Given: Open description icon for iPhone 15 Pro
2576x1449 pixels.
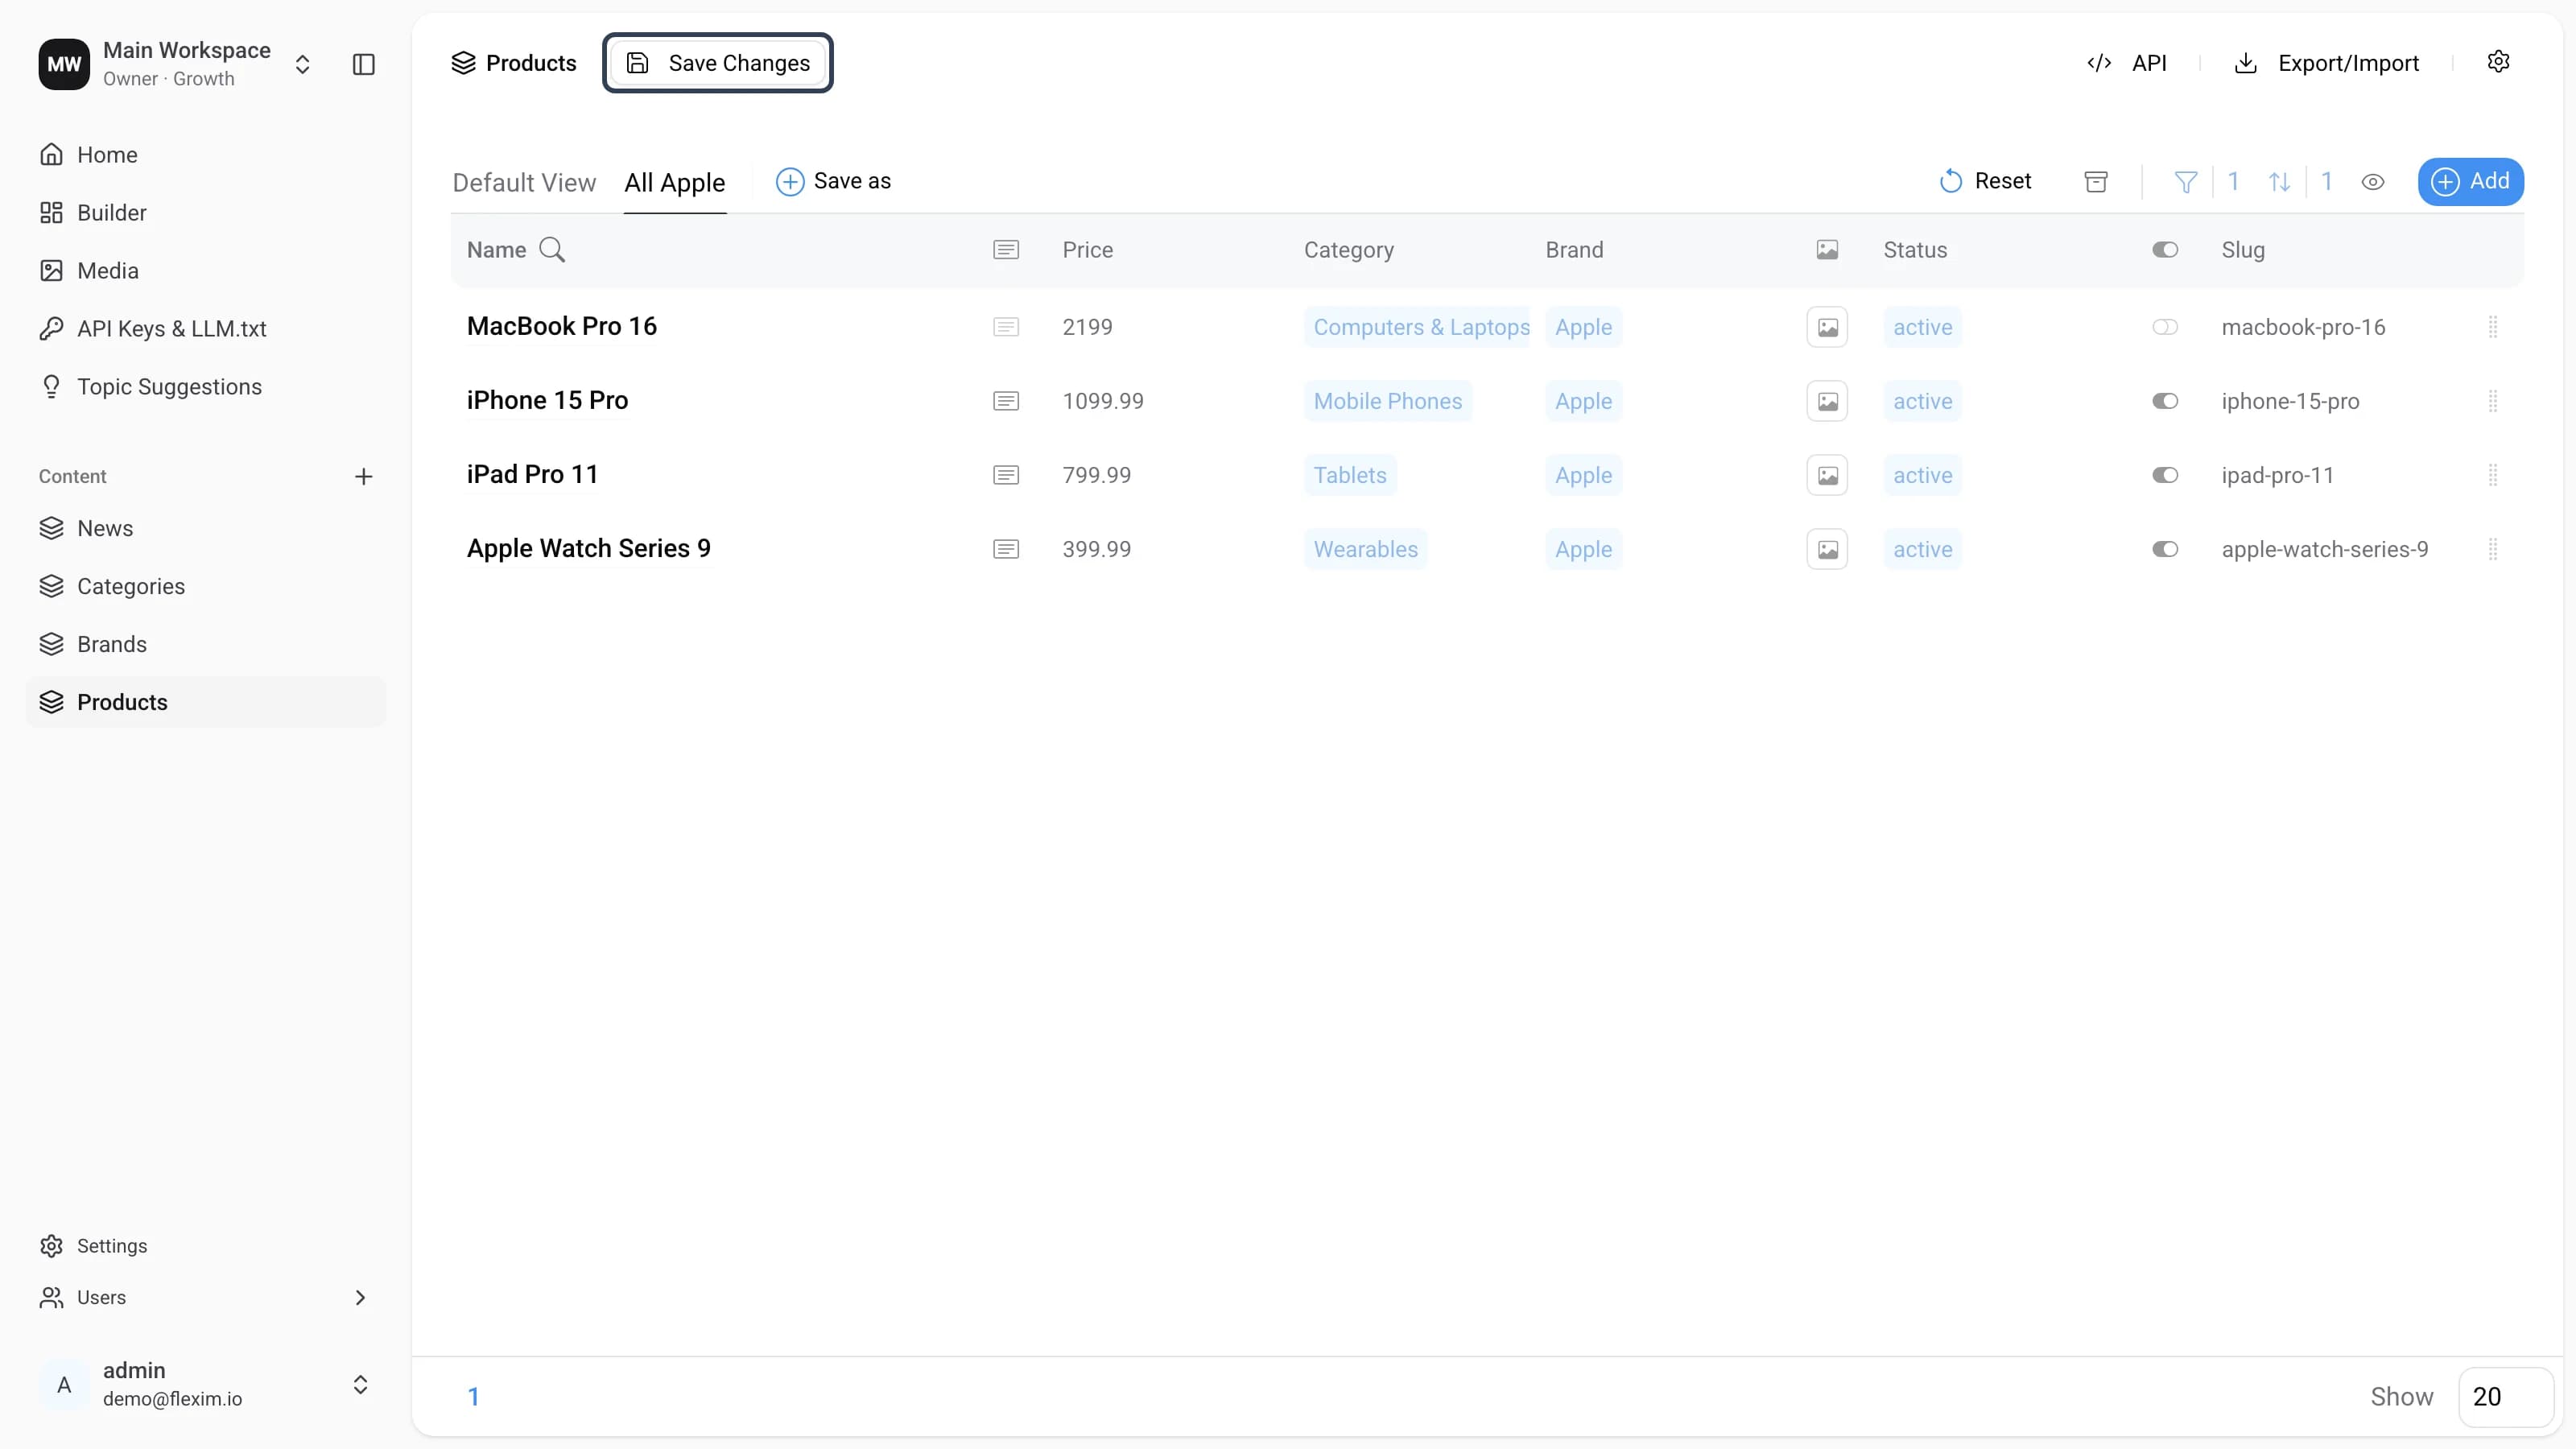Looking at the screenshot, I should pos(1006,401).
